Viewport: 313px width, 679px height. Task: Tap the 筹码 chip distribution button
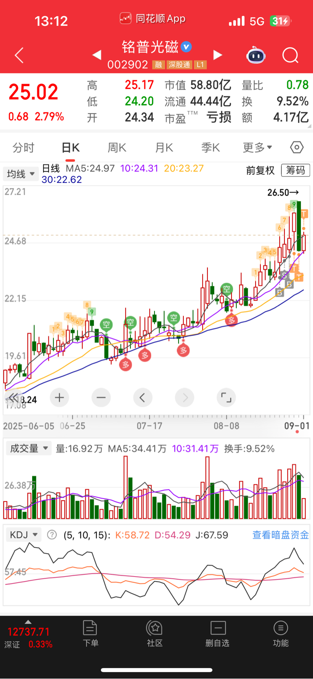coord(295,170)
